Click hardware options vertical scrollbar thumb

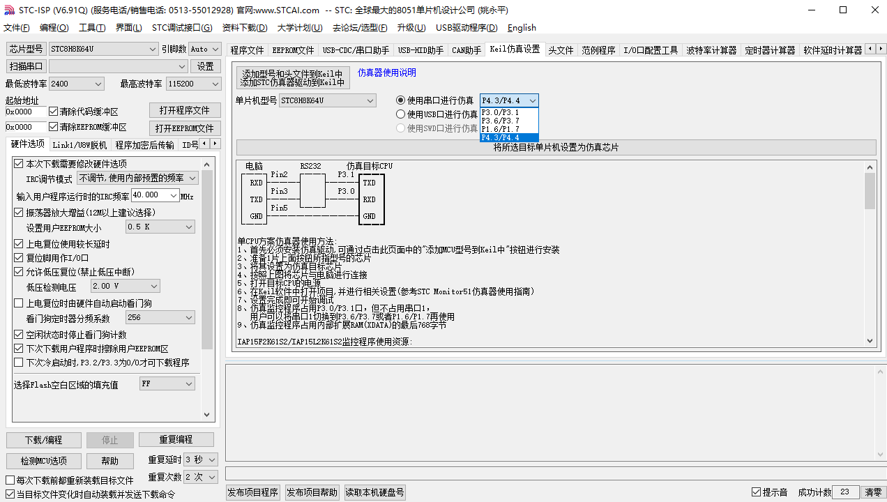tap(207, 260)
